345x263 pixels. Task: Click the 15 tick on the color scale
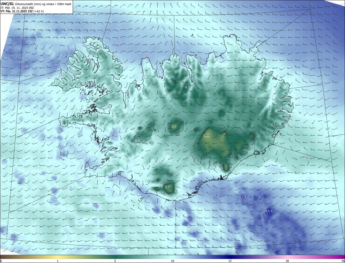click(x=230, y=261)
